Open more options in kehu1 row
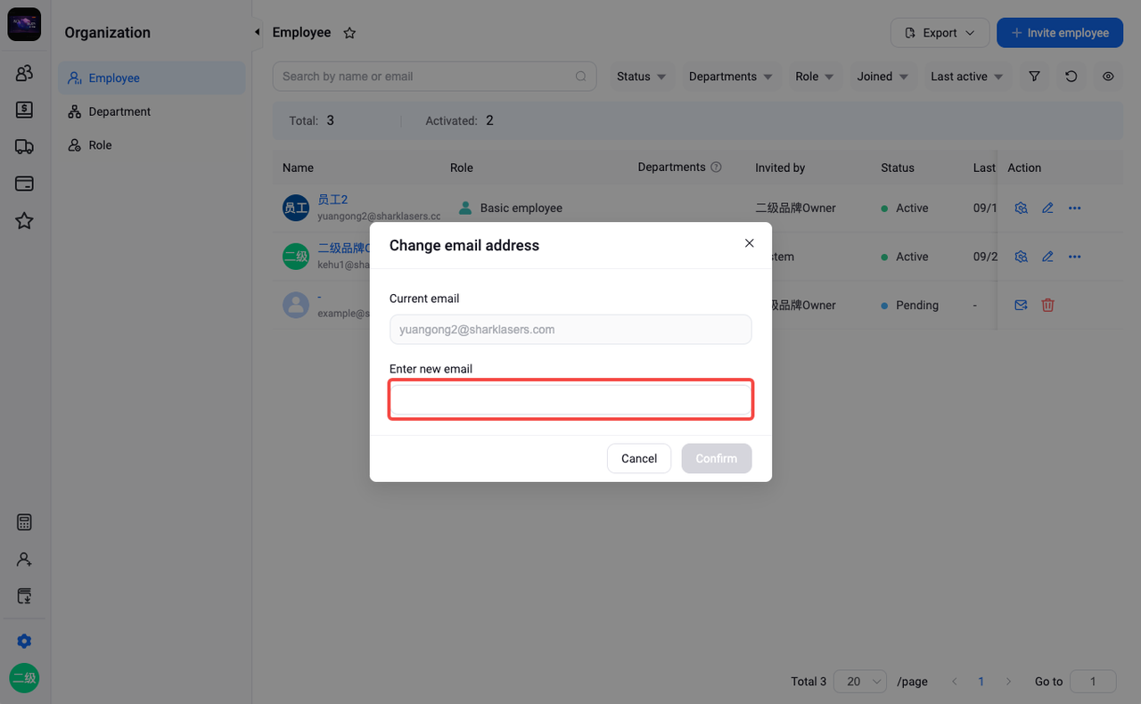The width and height of the screenshot is (1141, 704). click(1074, 257)
